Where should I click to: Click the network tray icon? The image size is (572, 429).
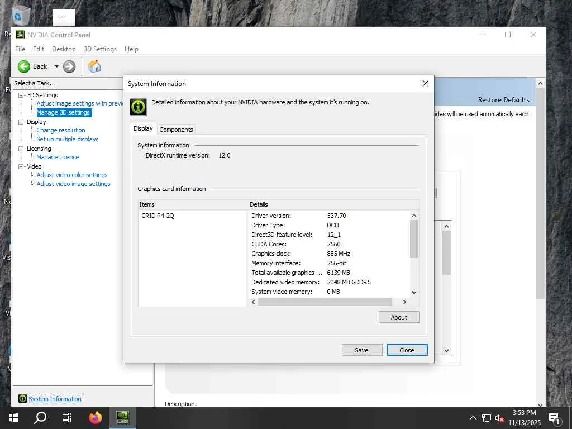point(487,418)
